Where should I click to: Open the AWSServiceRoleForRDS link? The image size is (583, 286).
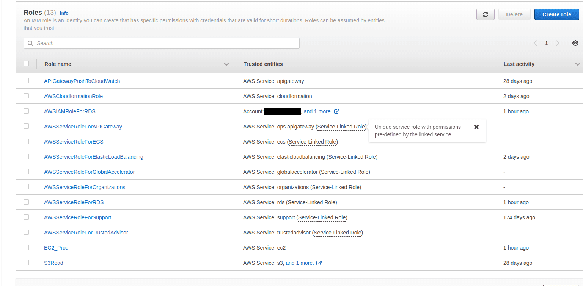[74, 202]
